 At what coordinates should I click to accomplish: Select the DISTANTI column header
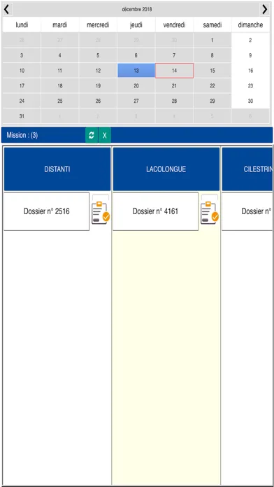57,169
